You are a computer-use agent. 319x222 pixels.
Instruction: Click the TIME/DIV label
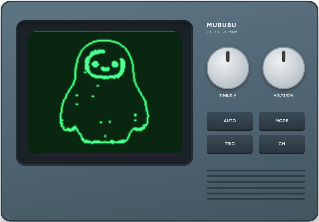(228, 95)
